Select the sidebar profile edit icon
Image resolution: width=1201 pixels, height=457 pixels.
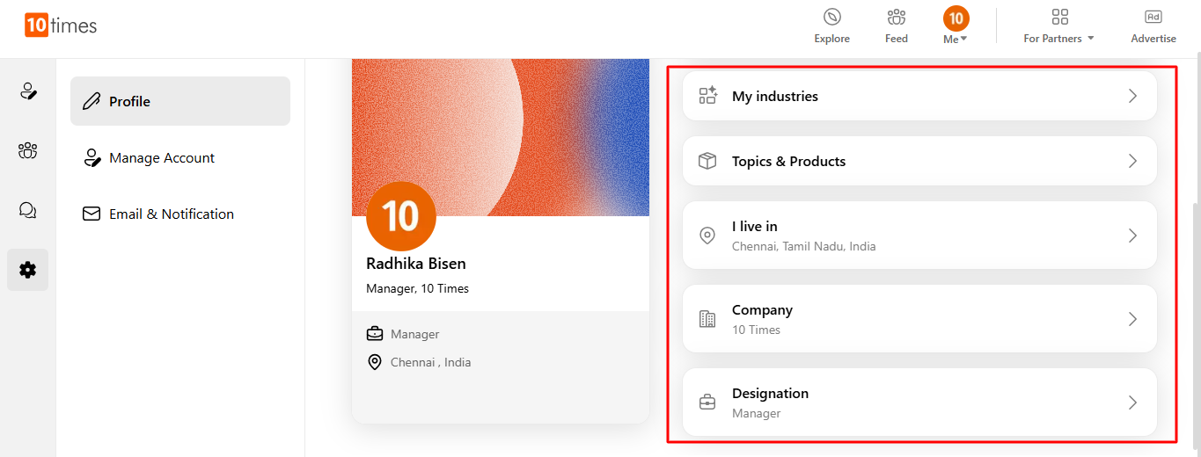coord(27,91)
